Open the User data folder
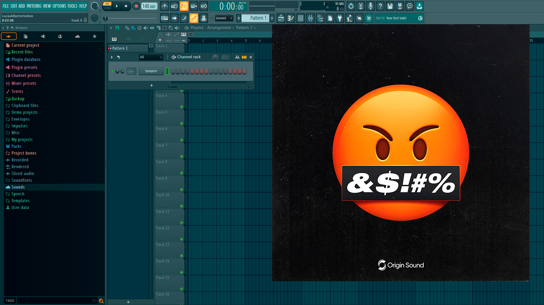Screen dimensions: 544x305 click(x=20, y=207)
